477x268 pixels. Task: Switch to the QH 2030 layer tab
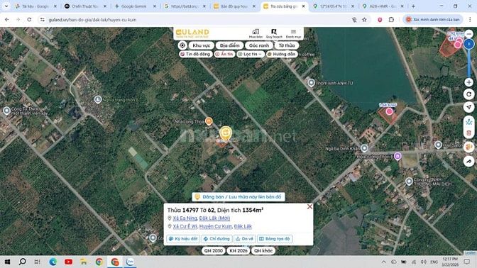pyautogui.click(x=213, y=251)
